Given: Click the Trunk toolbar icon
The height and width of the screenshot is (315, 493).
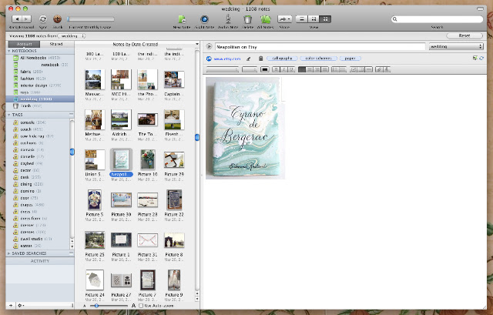Looking at the screenshot, I should point(57,19).
